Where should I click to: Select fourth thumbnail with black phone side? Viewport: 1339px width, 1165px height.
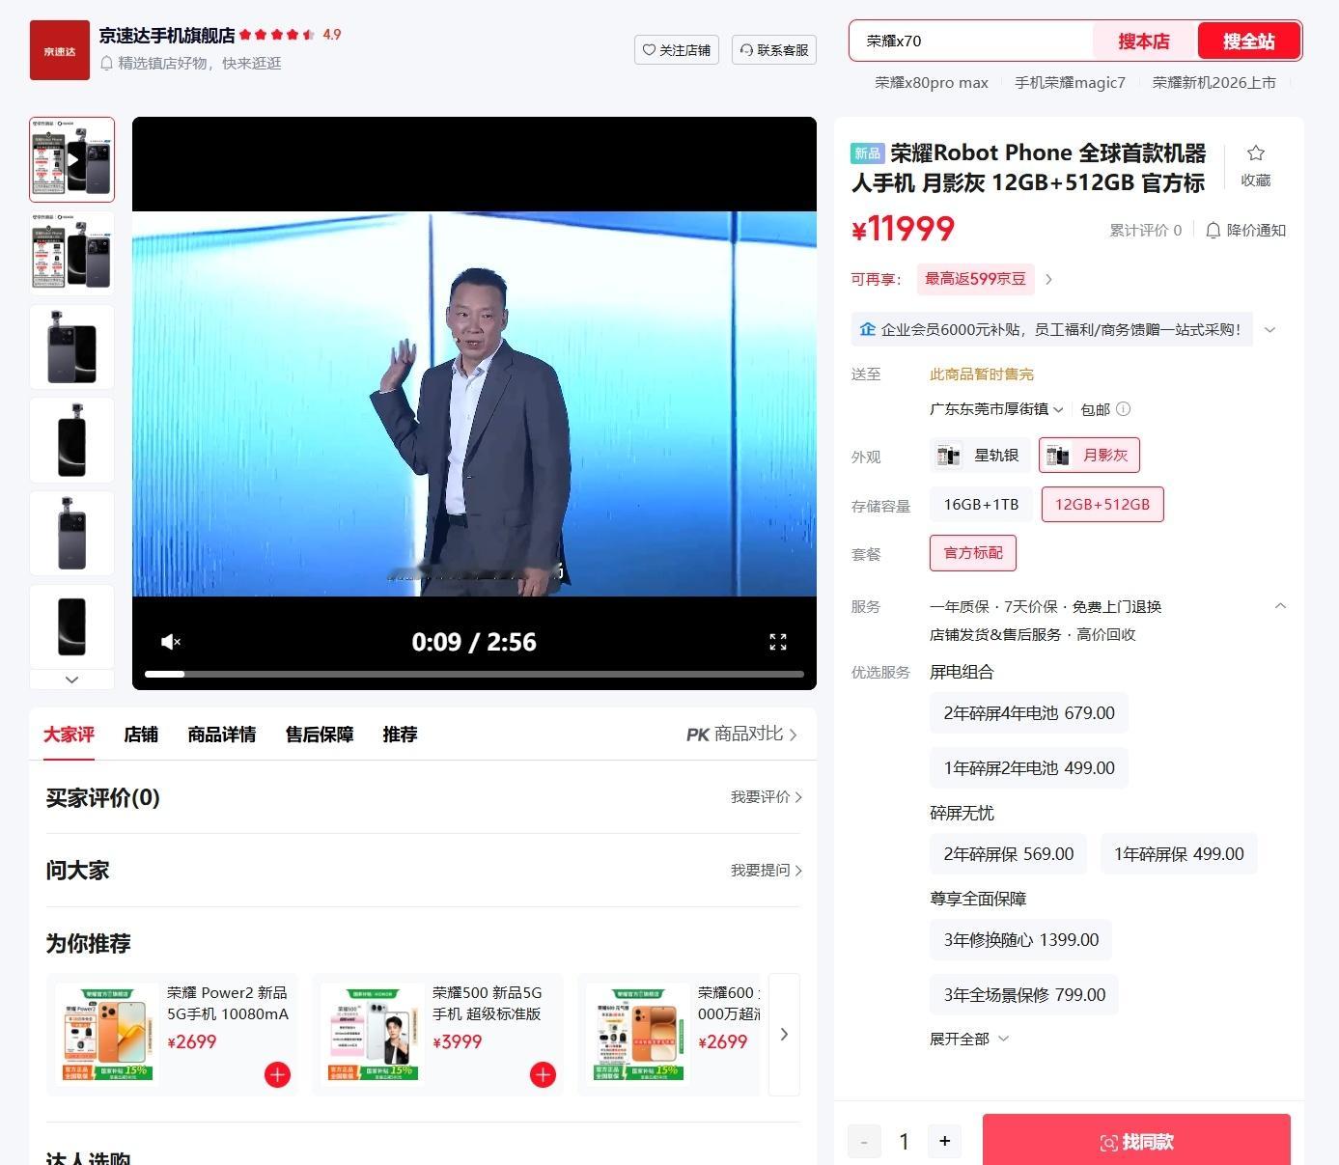pyautogui.click(x=71, y=440)
